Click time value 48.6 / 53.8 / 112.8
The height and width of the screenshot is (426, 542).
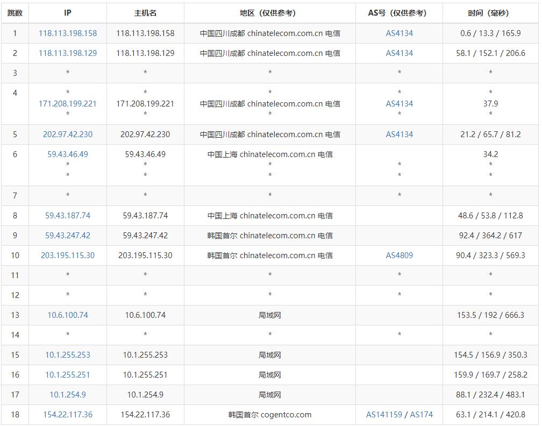[x=490, y=215]
